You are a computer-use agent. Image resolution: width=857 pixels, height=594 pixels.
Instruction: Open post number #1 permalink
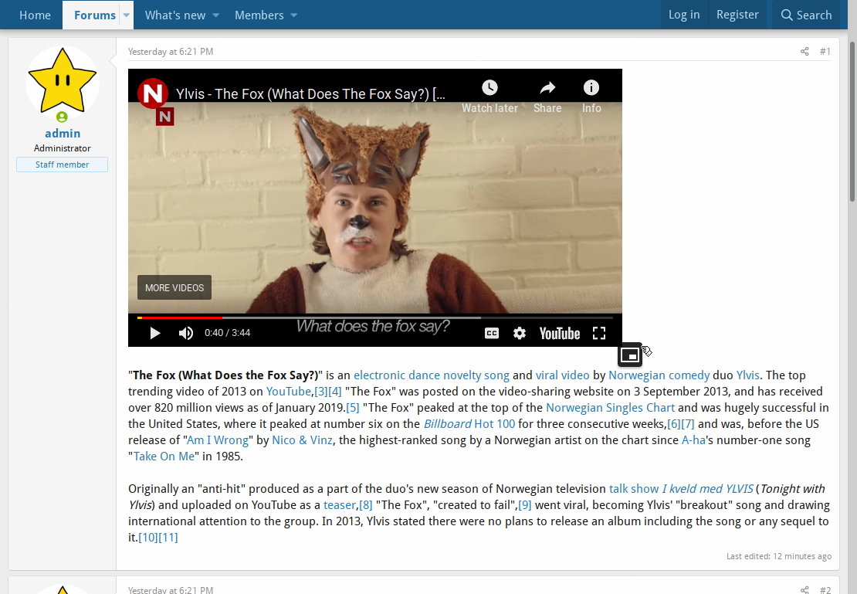[825, 52]
